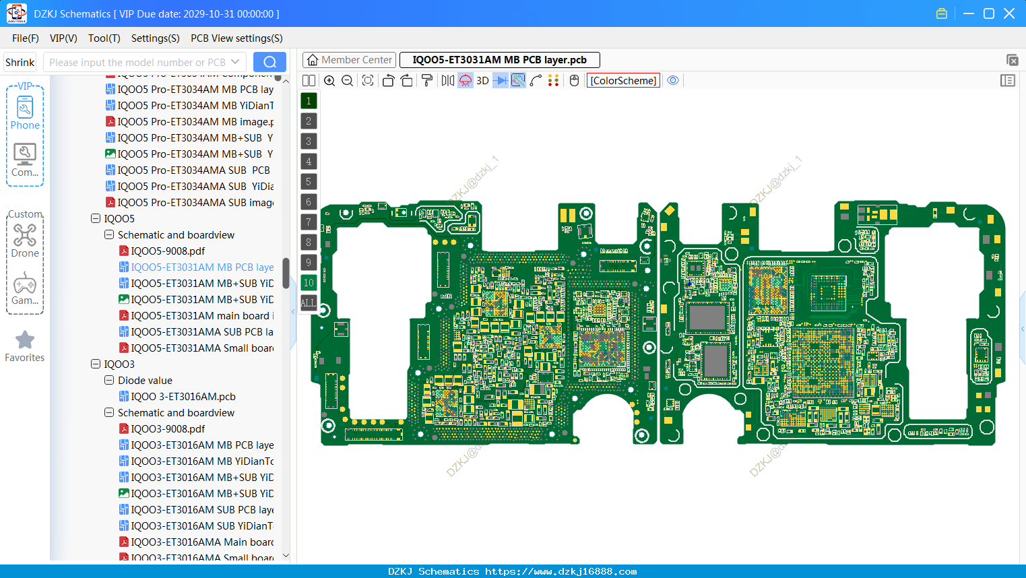Screen dimensions: 1026x578
Task: Collapse the left panel splitter arrow
Action: [293, 312]
